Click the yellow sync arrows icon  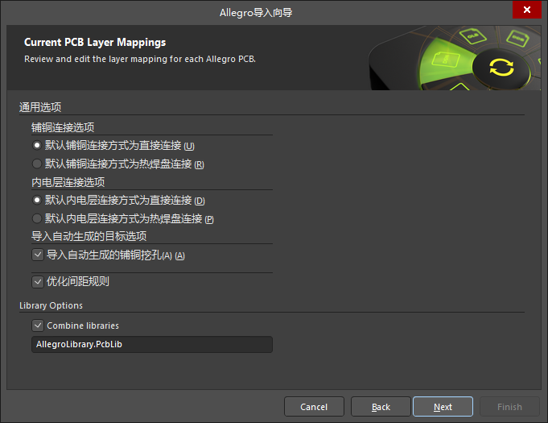point(501,67)
